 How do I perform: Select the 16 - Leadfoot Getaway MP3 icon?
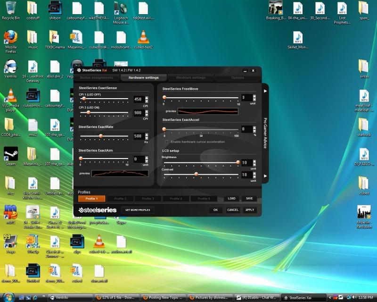click(33, 71)
